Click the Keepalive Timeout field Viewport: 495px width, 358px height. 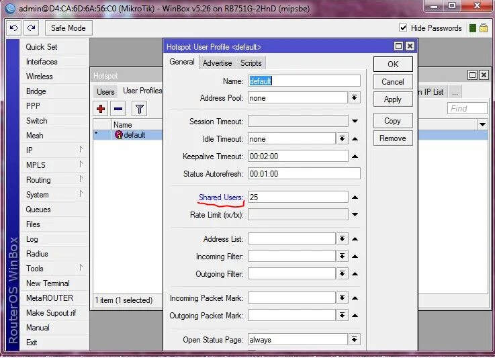(x=298, y=156)
